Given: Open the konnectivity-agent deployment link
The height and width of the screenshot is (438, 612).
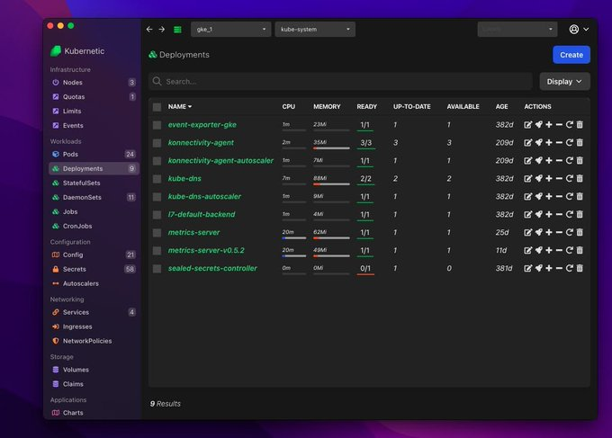Looking at the screenshot, I should coord(201,143).
